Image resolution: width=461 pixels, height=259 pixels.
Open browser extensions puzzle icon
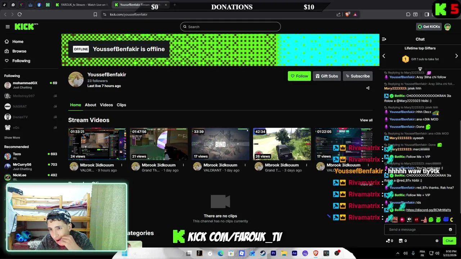point(408,14)
